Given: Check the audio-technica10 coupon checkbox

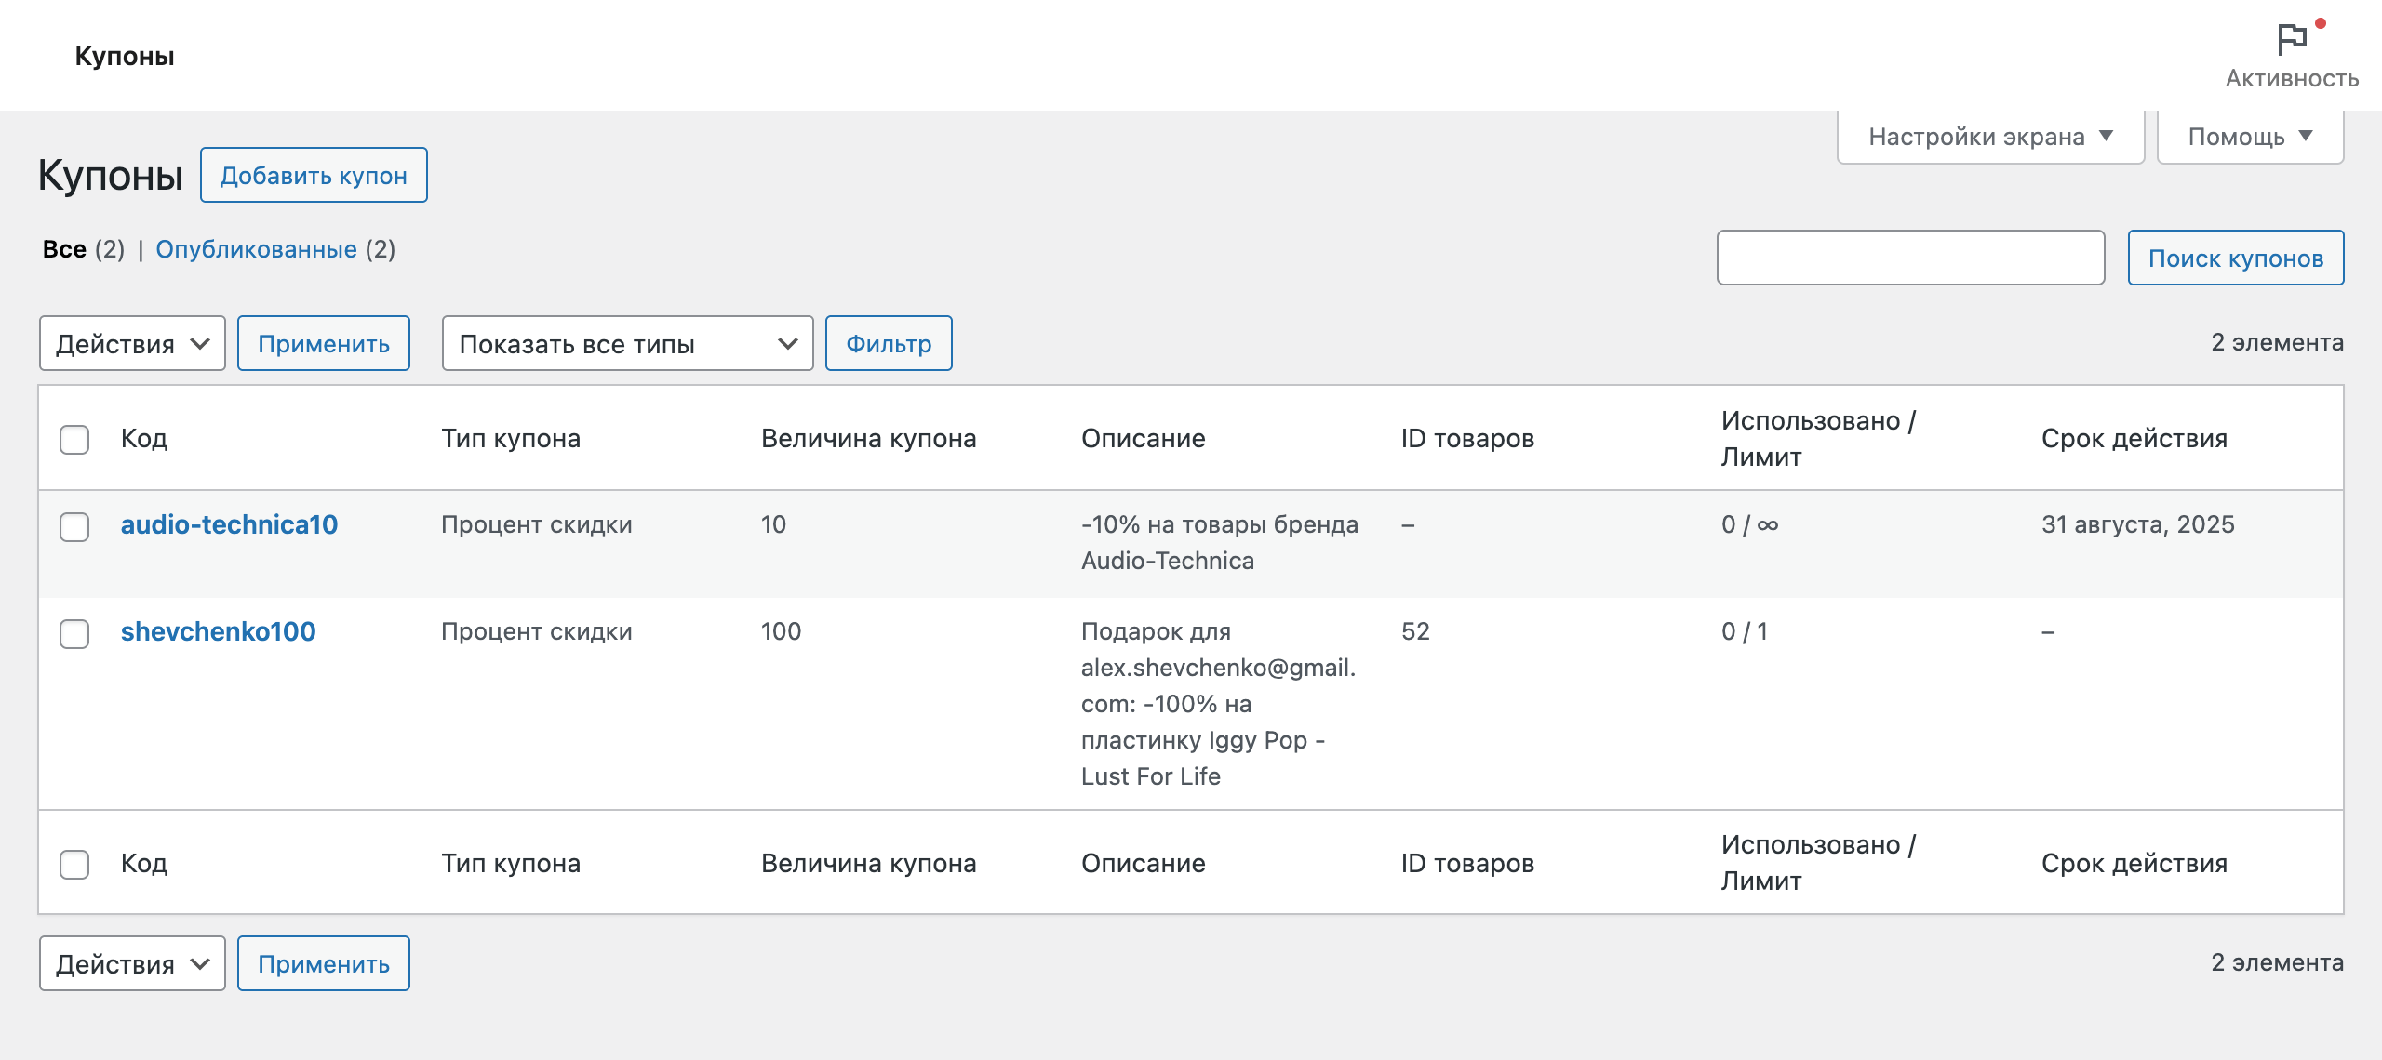Looking at the screenshot, I should point(74,527).
